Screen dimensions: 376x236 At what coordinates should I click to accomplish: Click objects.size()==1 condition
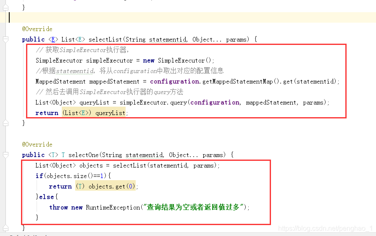click(75, 176)
